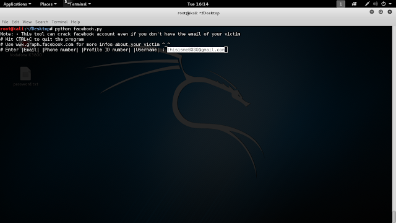
Task: Click the terminal vertical scrollbar handle
Action: (x=394, y=217)
